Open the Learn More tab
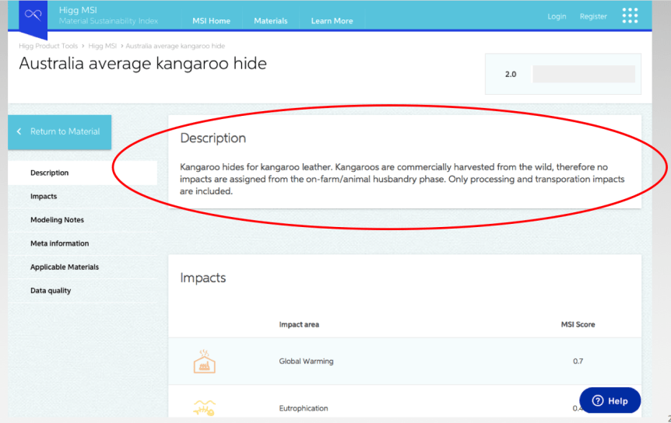The image size is (671, 423). click(x=332, y=21)
